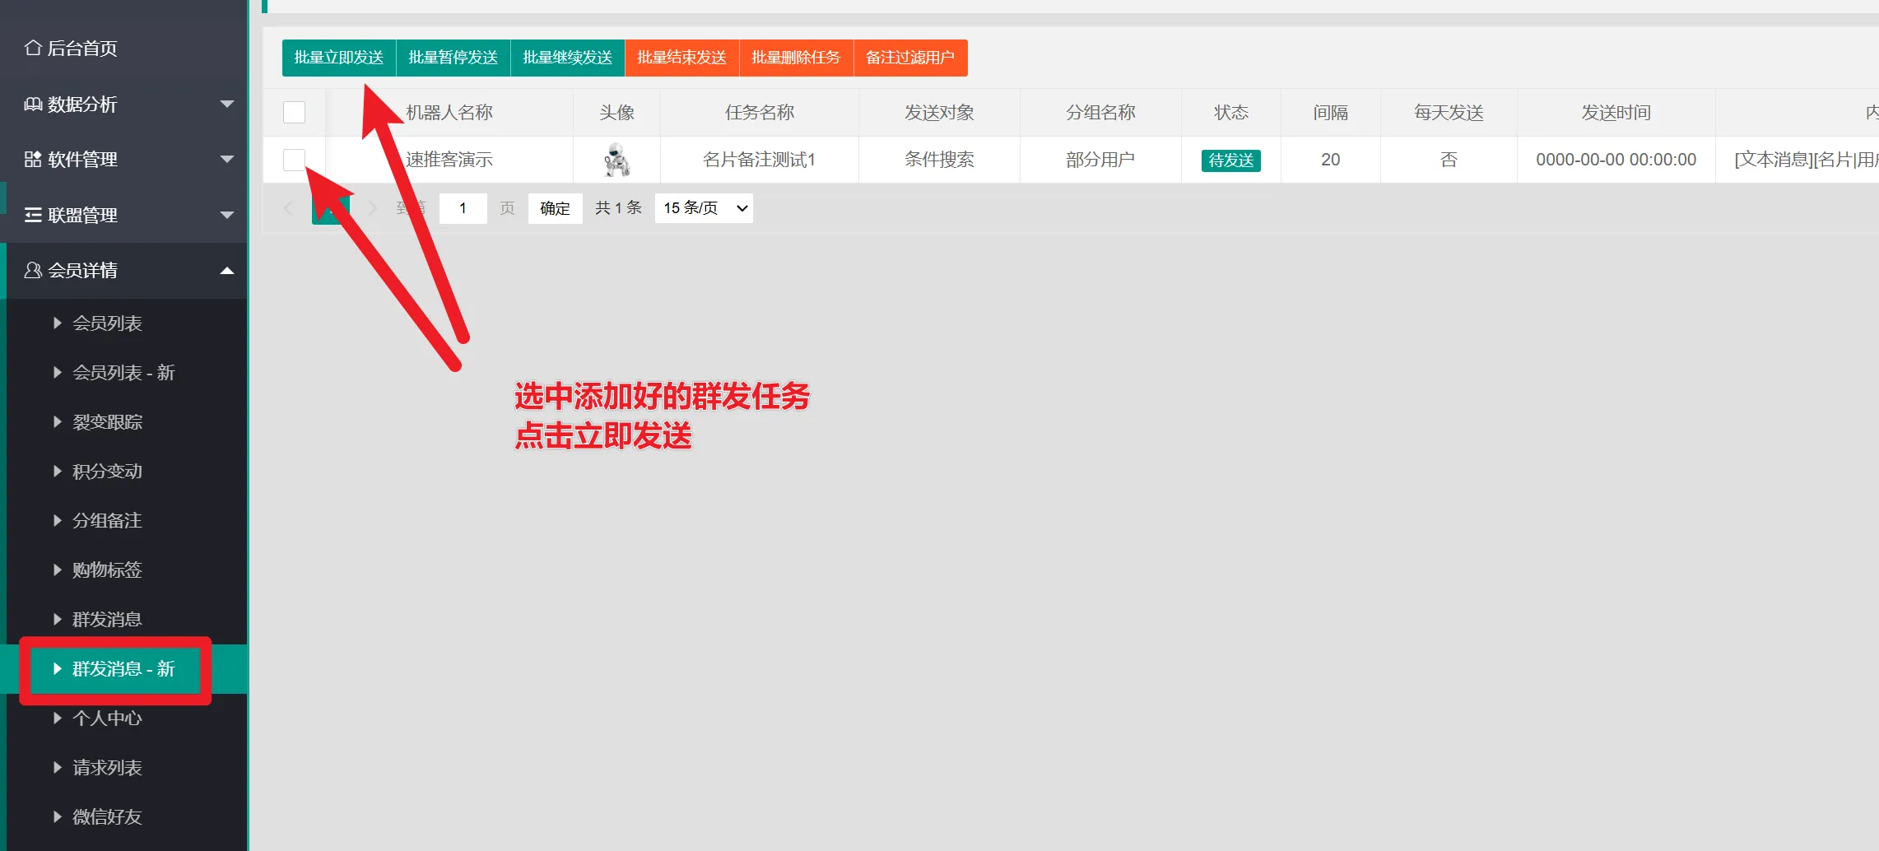Expand the 联盟管理 menu arrow
The height and width of the screenshot is (851, 1879).
point(227,215)
